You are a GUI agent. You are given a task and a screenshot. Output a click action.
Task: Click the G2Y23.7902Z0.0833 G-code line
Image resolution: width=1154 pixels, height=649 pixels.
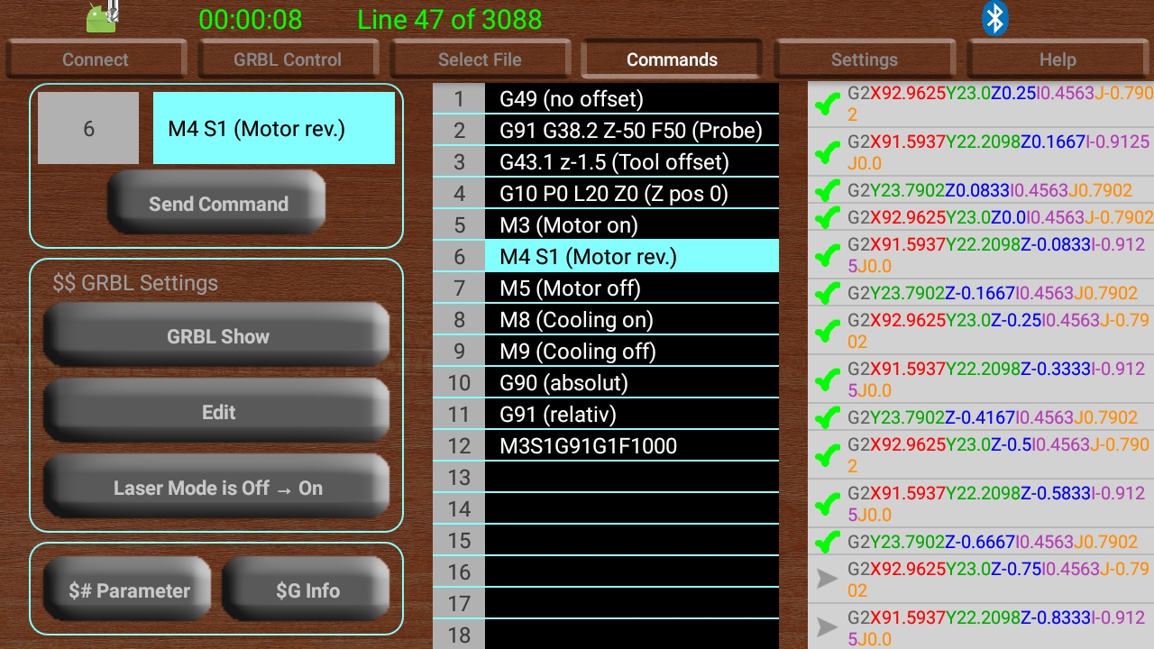pos(981,191)
